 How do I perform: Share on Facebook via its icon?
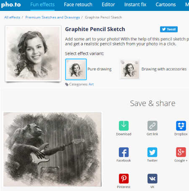click(x=123, y=152)
